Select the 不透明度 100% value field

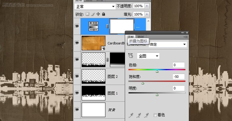pos(139,6)
